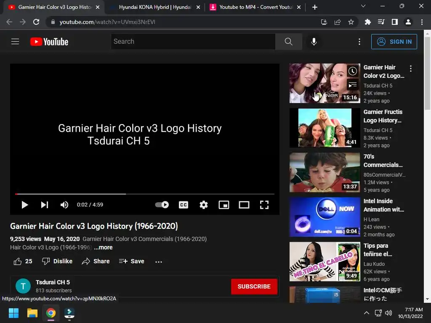
Task: Enable miniplayer mode
Action: pos(224,205)
